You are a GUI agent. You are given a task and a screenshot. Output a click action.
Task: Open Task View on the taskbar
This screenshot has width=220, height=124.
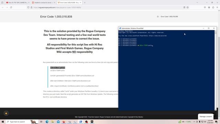pos(41,122)
